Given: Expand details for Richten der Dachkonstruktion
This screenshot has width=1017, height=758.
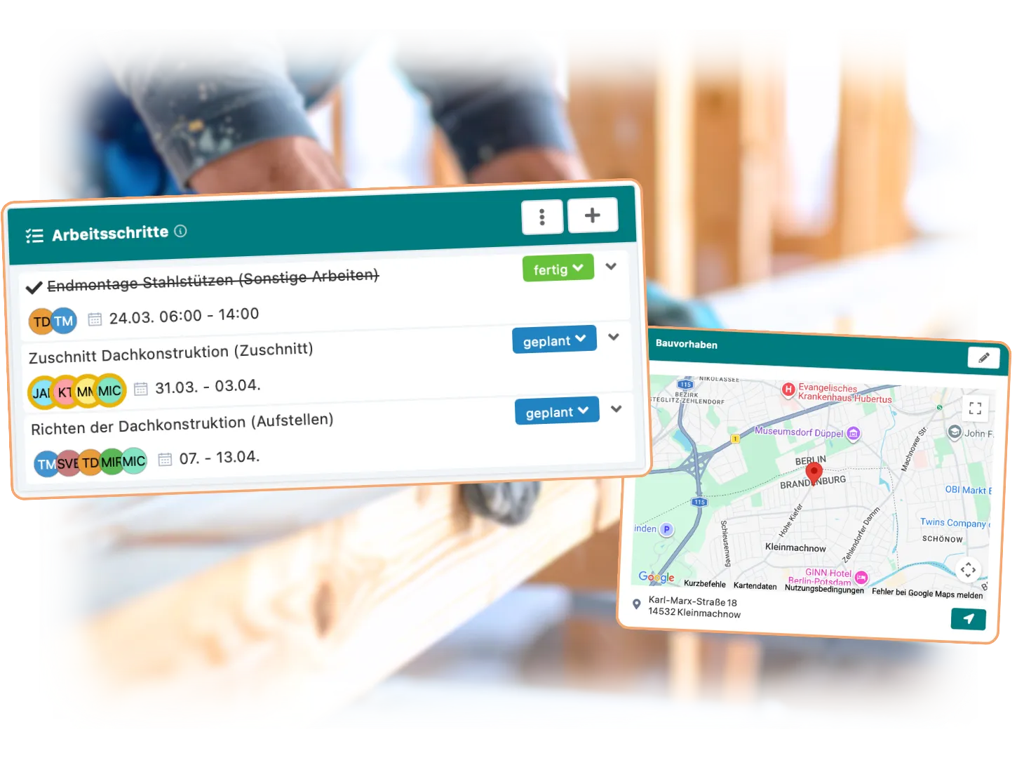Looking at the screenshot, I should [615, 408].
